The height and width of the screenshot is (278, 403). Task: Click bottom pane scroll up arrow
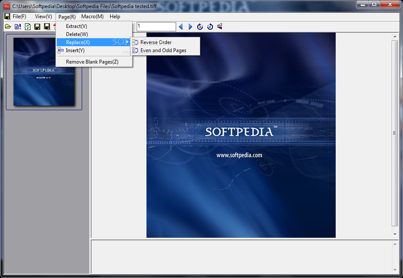coord(395,244)
